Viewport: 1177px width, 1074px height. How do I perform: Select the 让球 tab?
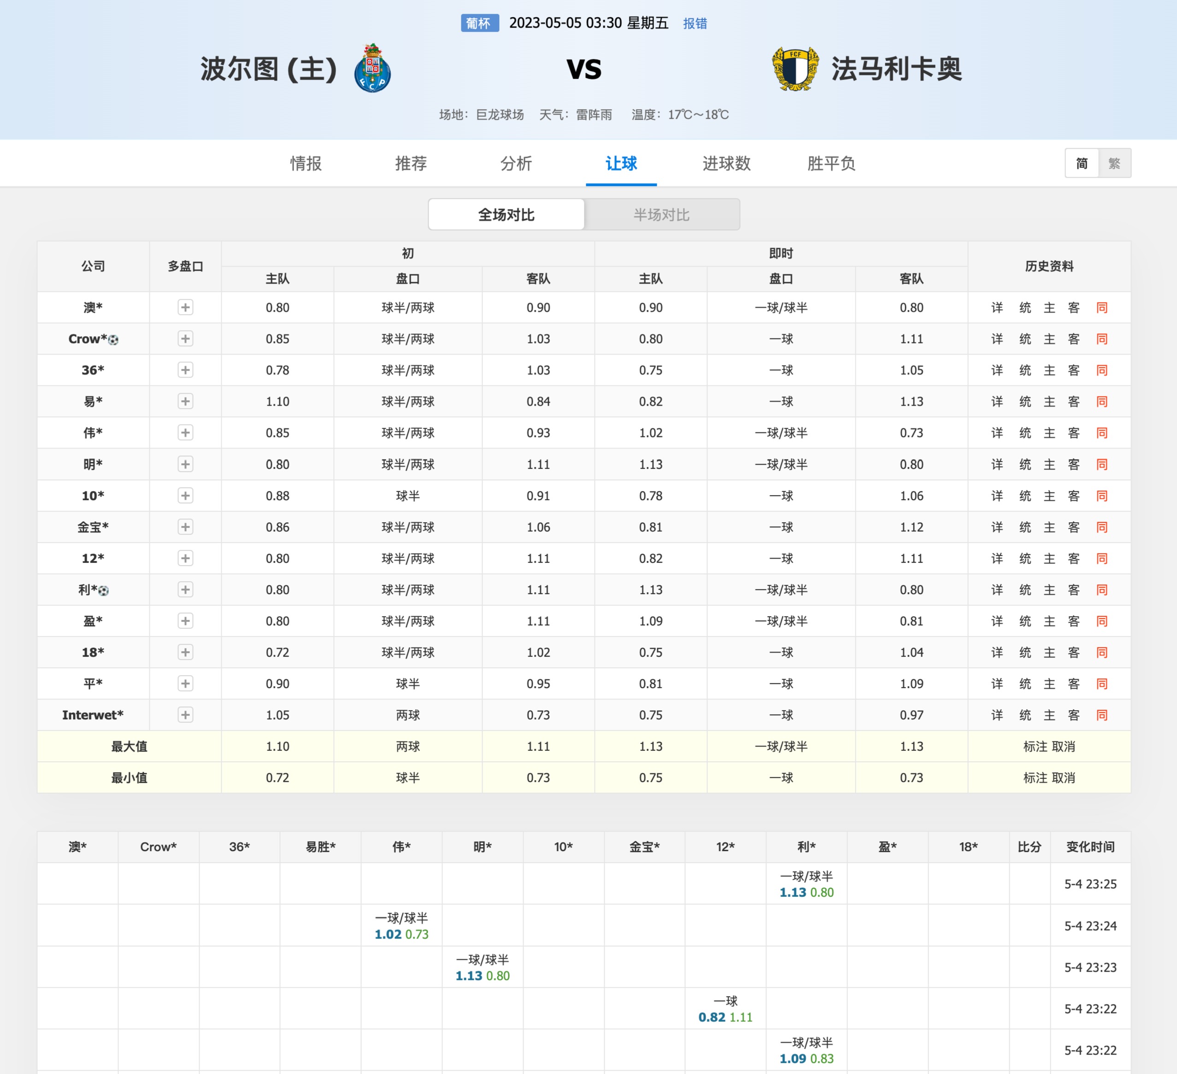[621, 163]
